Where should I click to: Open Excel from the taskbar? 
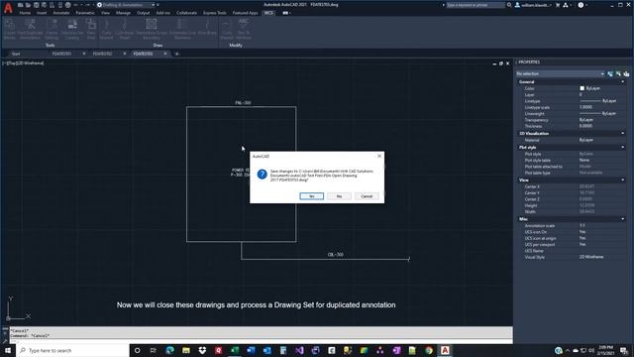tap(235, 350)
